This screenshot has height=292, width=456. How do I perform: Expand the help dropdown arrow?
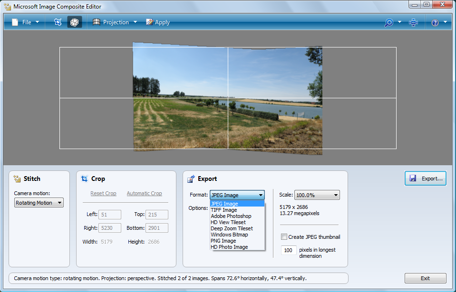point(445,22)
